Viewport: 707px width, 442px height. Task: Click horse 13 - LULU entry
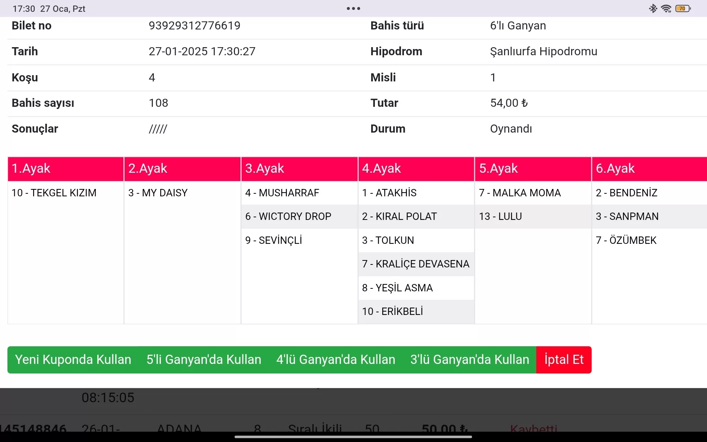pos(500,217)
